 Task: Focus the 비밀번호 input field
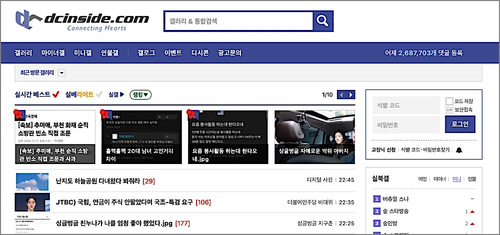pos(406,124)
